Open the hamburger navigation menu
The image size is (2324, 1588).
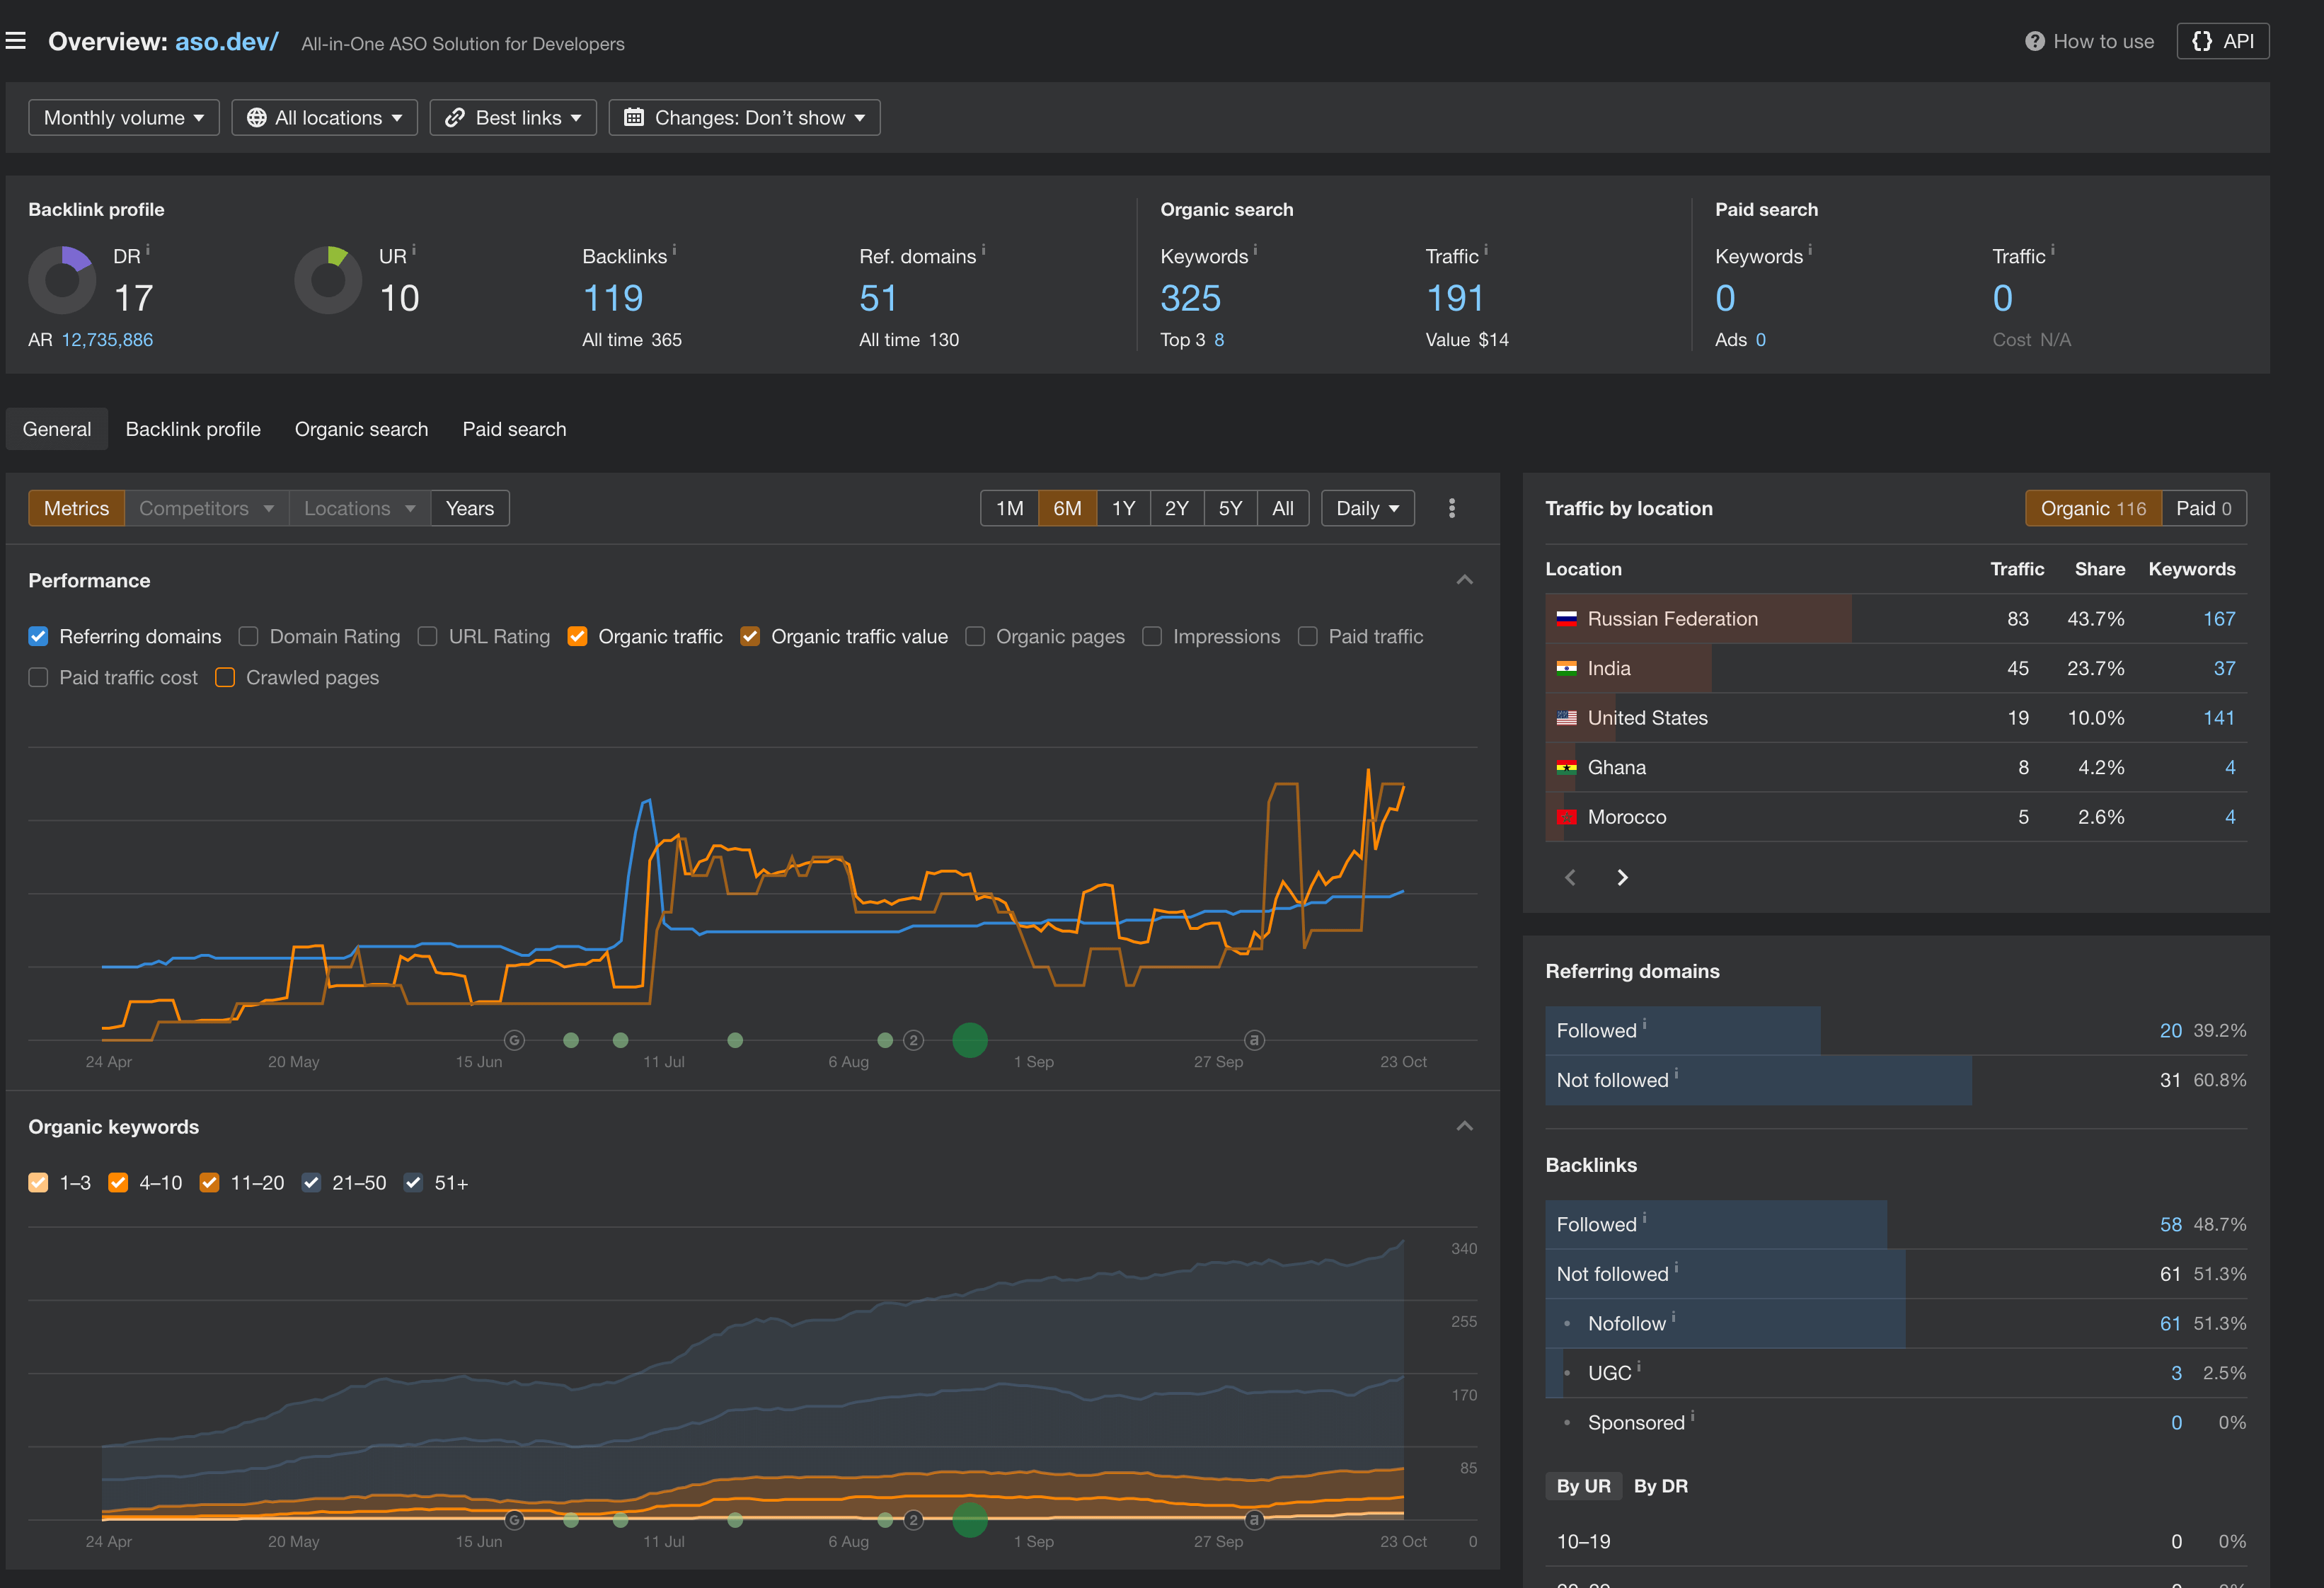pyautogui.click(x=16, y=40)
